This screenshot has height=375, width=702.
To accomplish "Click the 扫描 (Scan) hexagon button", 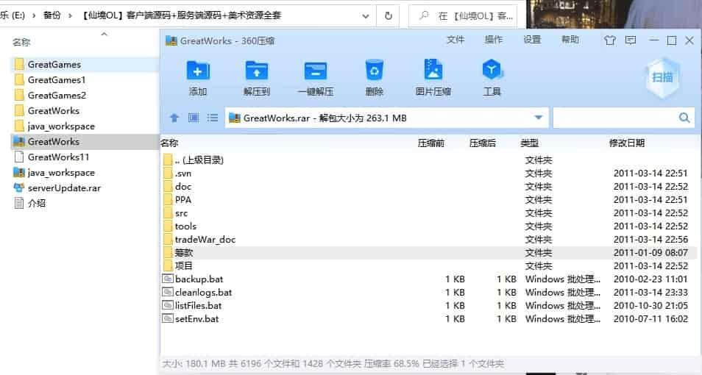I will point(662,77).
